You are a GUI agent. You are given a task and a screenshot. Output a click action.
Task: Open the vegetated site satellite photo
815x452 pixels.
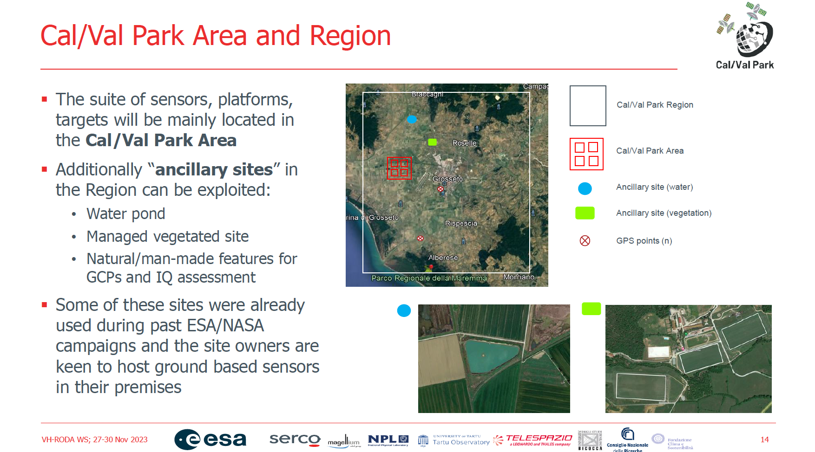coord(688,358)
